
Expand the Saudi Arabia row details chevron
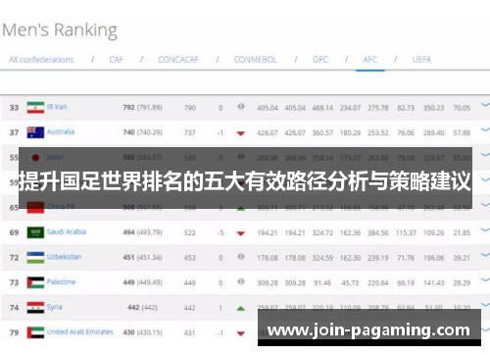point(485,229)
